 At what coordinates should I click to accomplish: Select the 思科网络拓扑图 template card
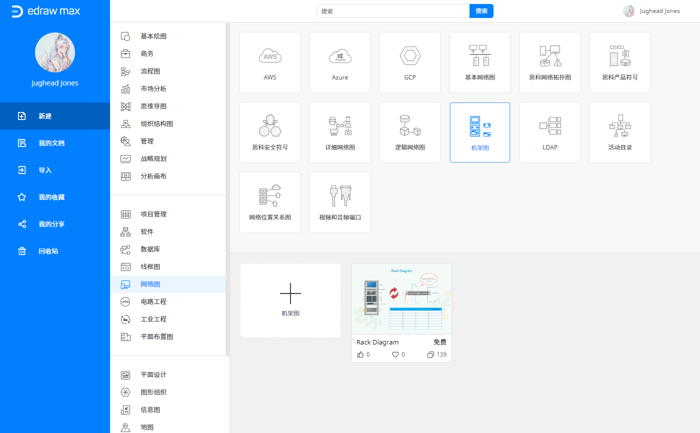pos(550,62)
